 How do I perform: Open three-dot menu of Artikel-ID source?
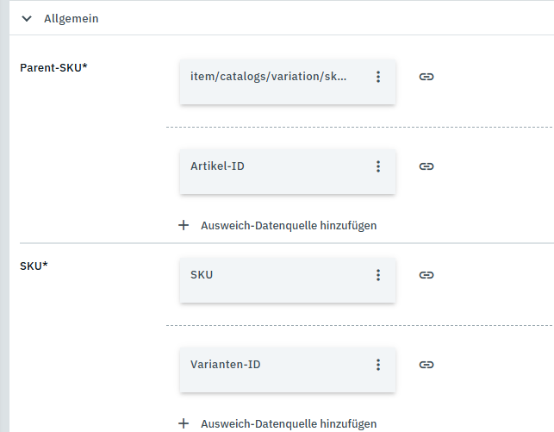tap(377, 166)
